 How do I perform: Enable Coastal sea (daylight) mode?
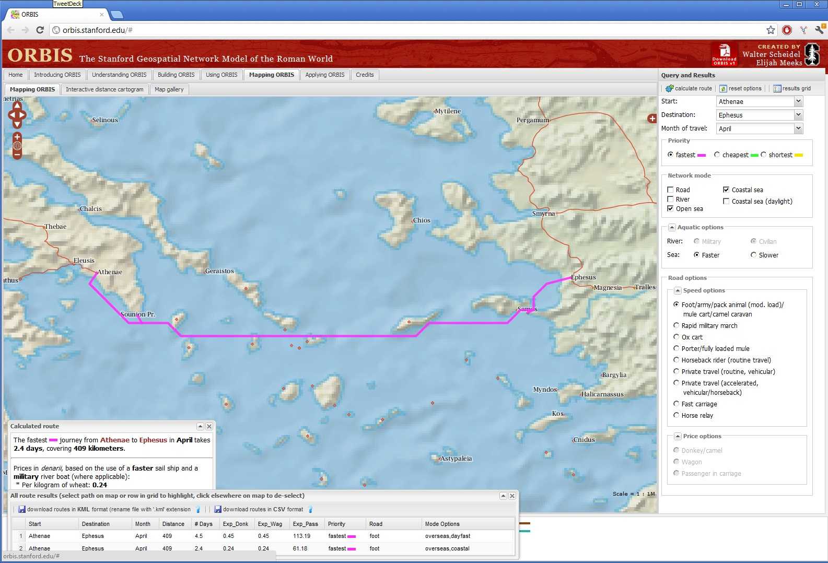[726, 201]
